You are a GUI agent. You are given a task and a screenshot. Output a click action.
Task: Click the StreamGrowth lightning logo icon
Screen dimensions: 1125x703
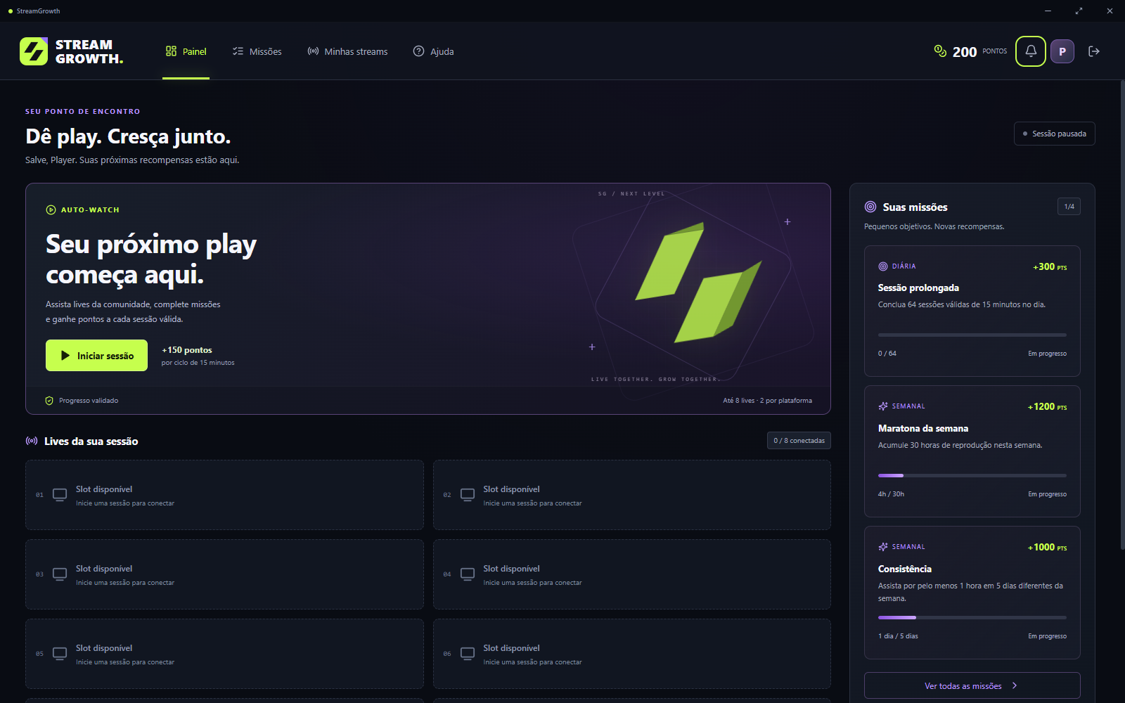click(x=34, y=51)
